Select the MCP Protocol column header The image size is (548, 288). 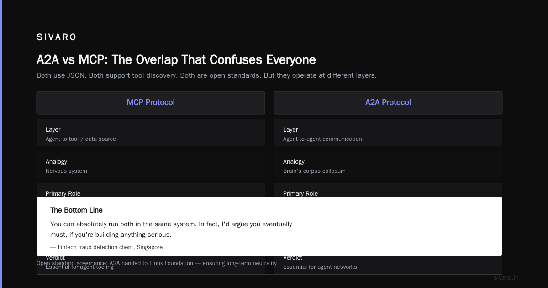tap(151, 102)
